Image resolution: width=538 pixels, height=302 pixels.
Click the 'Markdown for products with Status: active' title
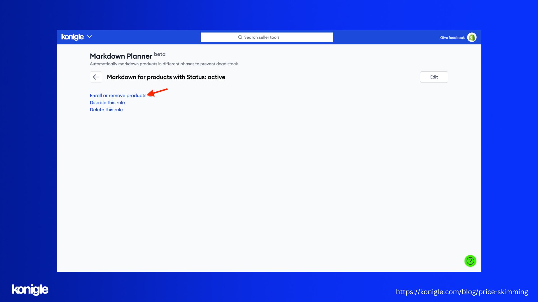(166, 77)
